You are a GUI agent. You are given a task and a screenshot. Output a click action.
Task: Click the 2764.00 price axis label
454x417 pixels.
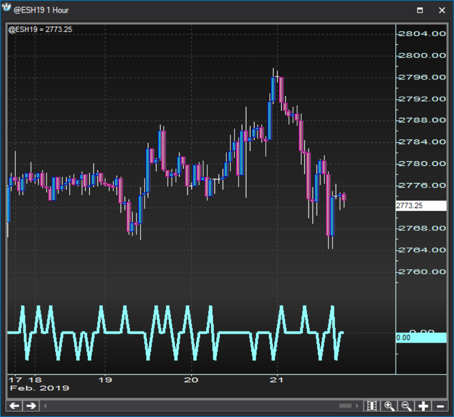coord(422,250)
